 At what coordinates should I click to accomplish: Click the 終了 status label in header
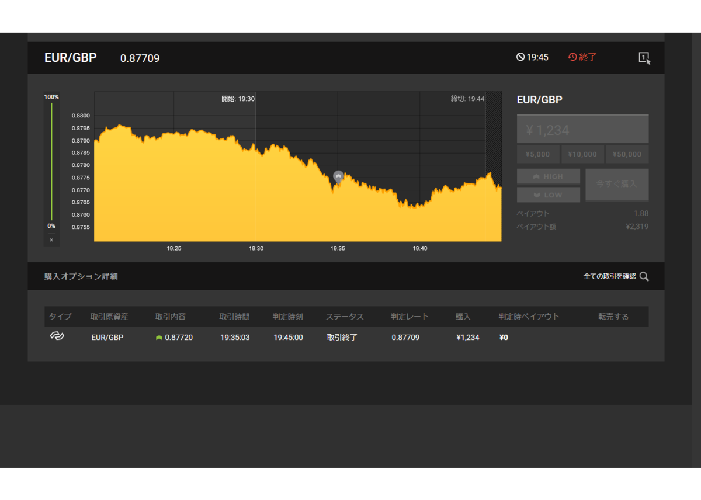(588, 57)
